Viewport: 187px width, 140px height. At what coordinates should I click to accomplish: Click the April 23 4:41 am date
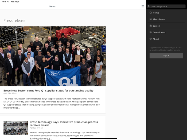point(37,128)
